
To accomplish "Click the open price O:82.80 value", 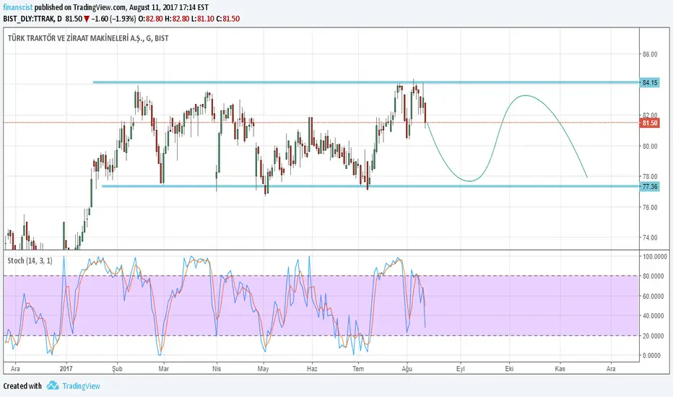I will 151,19.
